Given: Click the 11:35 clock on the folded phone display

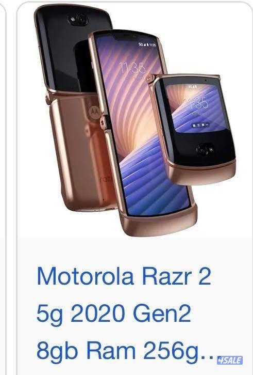Looking at the screenshot, I should click(196, 104).
